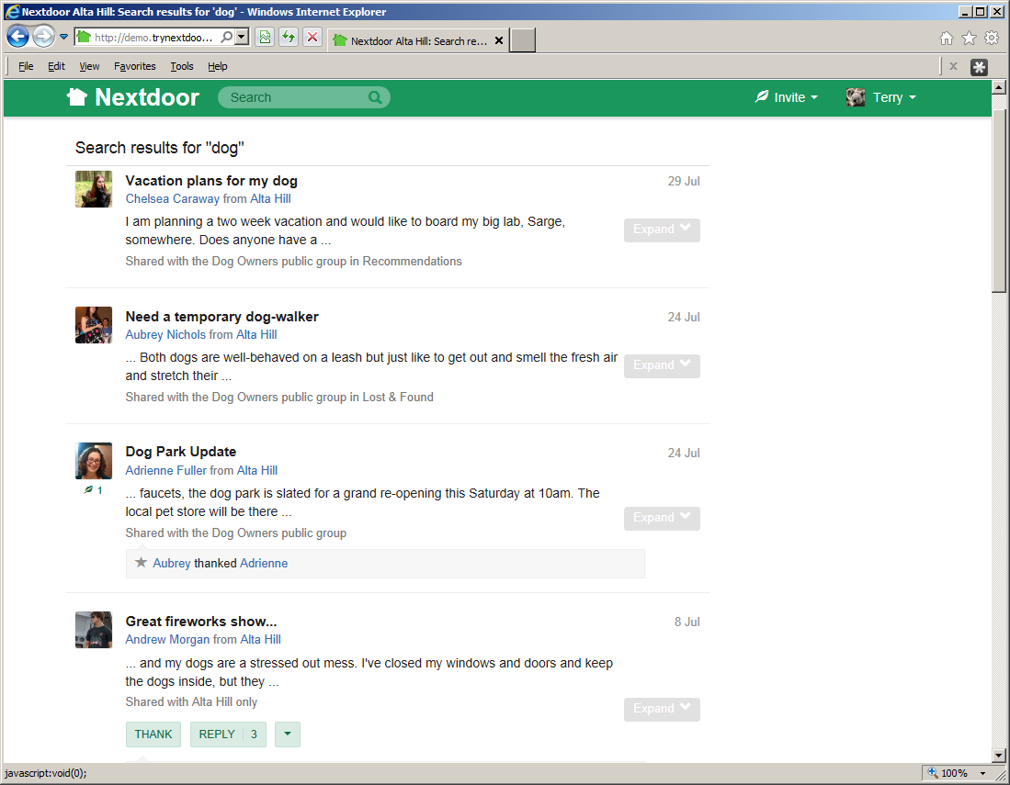Viewport: 1010px width, 785px height.
Task: Click the star icon beside Aubrey thanked Adrienne
Action: pyautogui.click(x=142, y=563)
